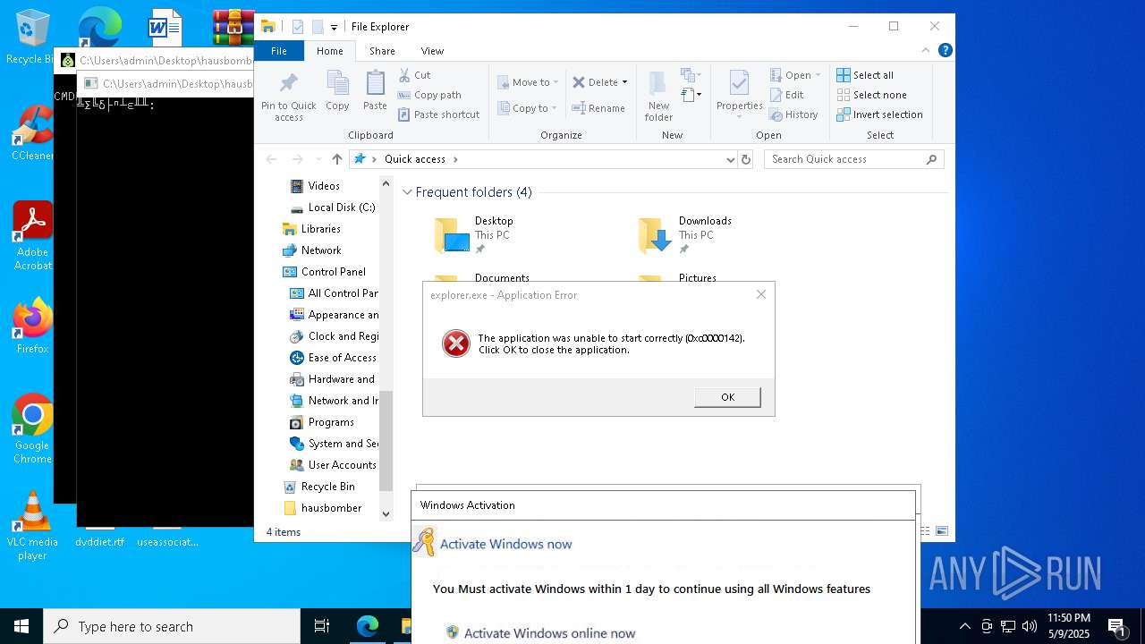This screenshot has height=644, width=1145.
Task: Click the Up one level arrow
Action: tap(336, 159)
